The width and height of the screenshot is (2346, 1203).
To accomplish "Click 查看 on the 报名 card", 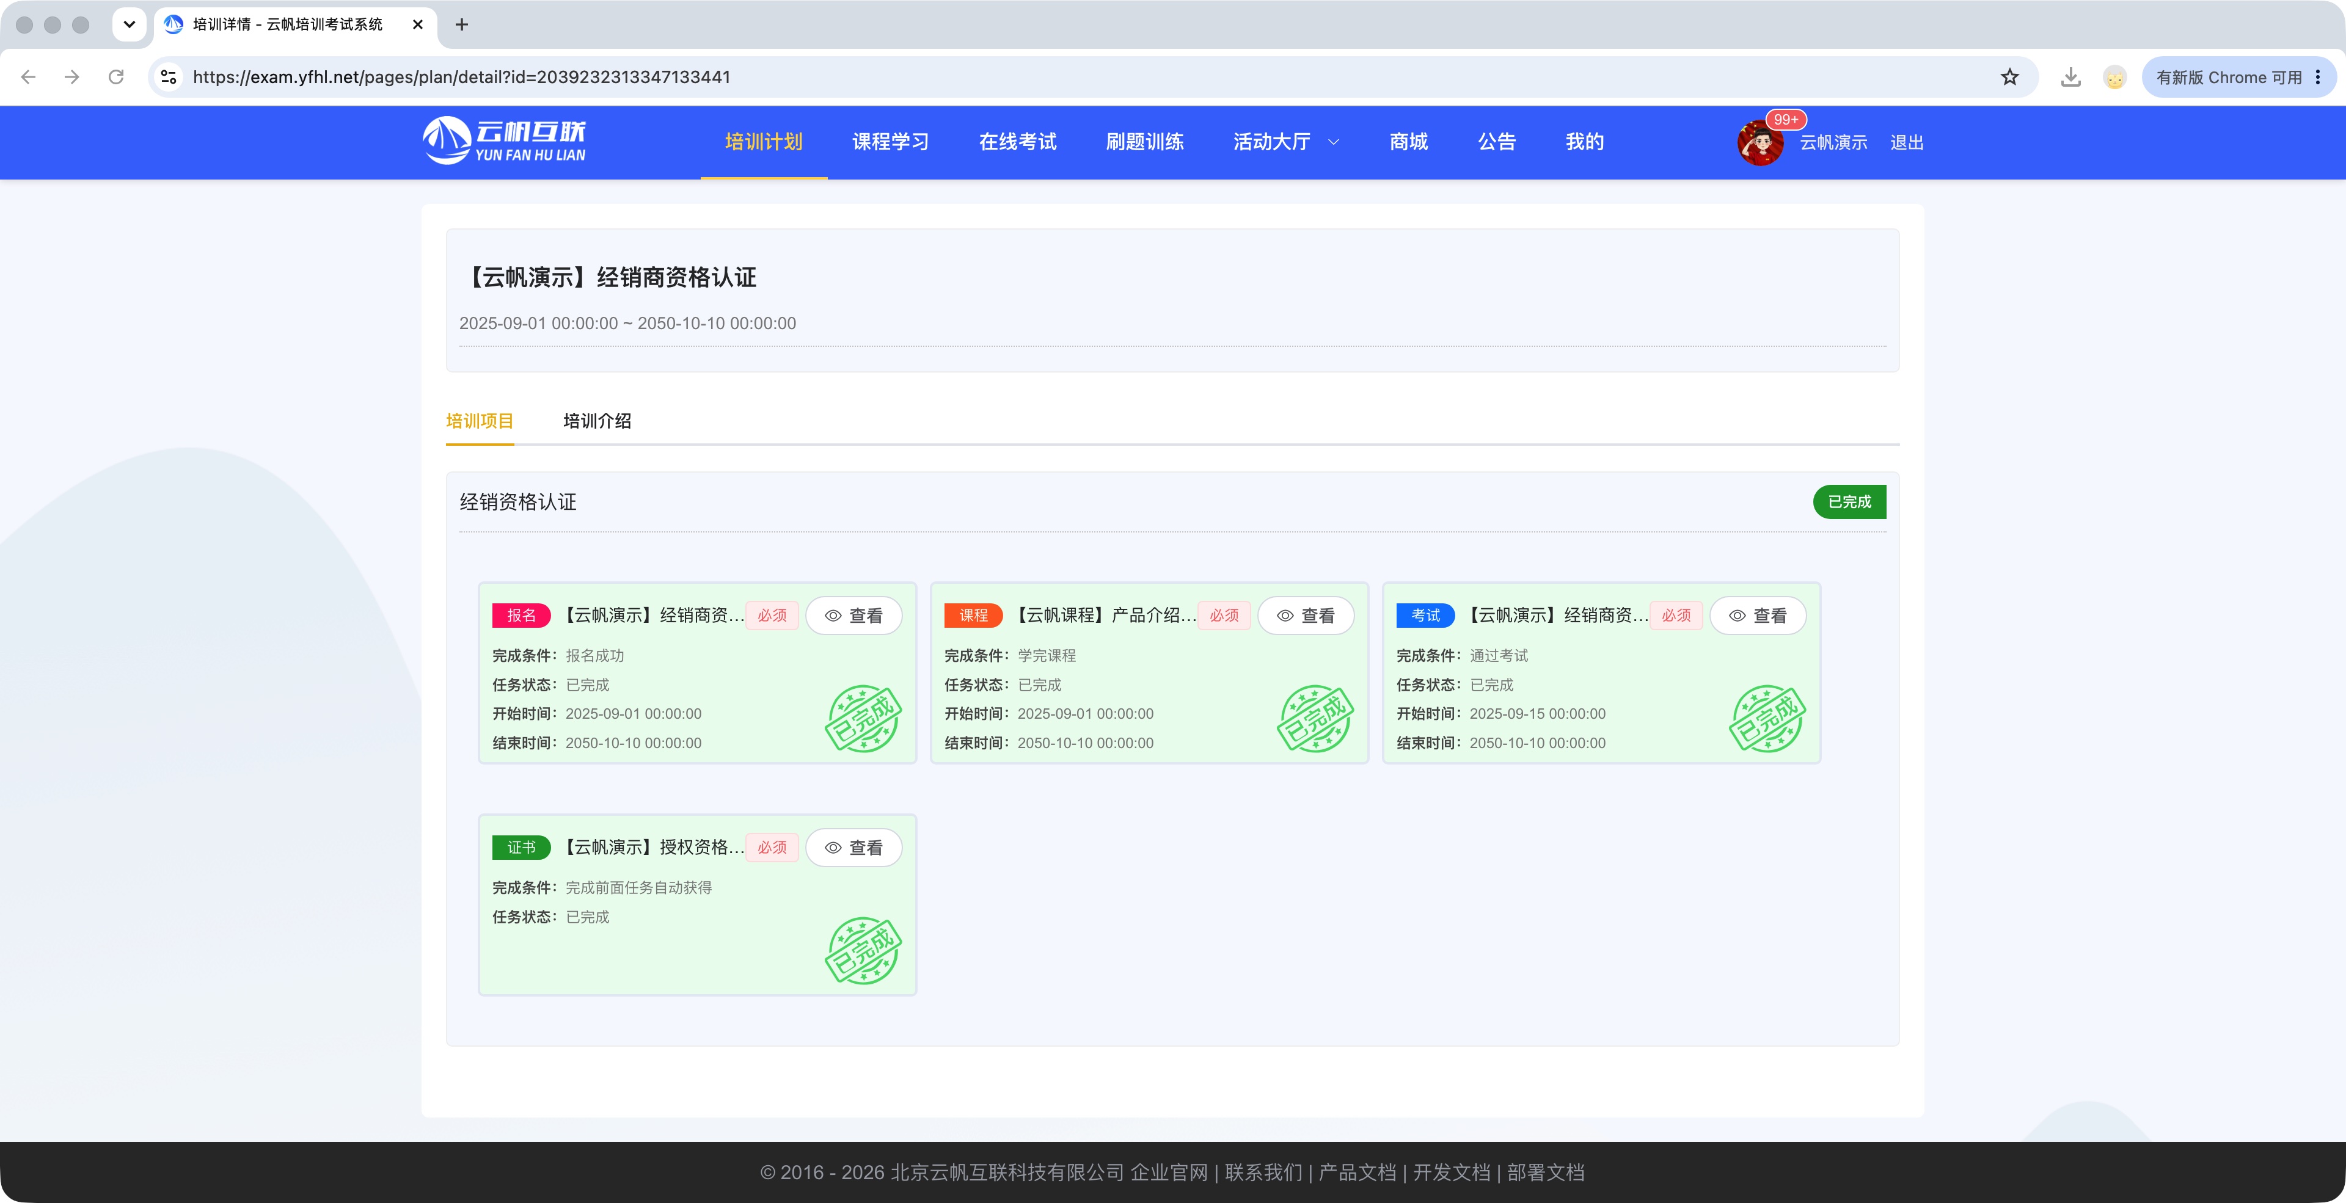I will 853,616.
